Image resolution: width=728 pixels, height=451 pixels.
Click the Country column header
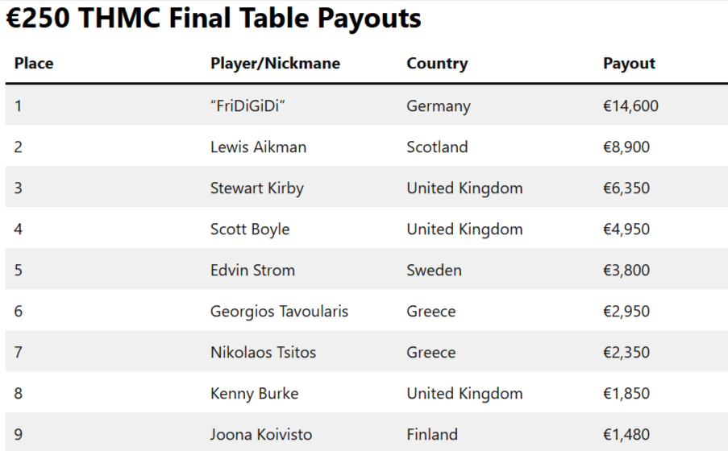[437, 64]
